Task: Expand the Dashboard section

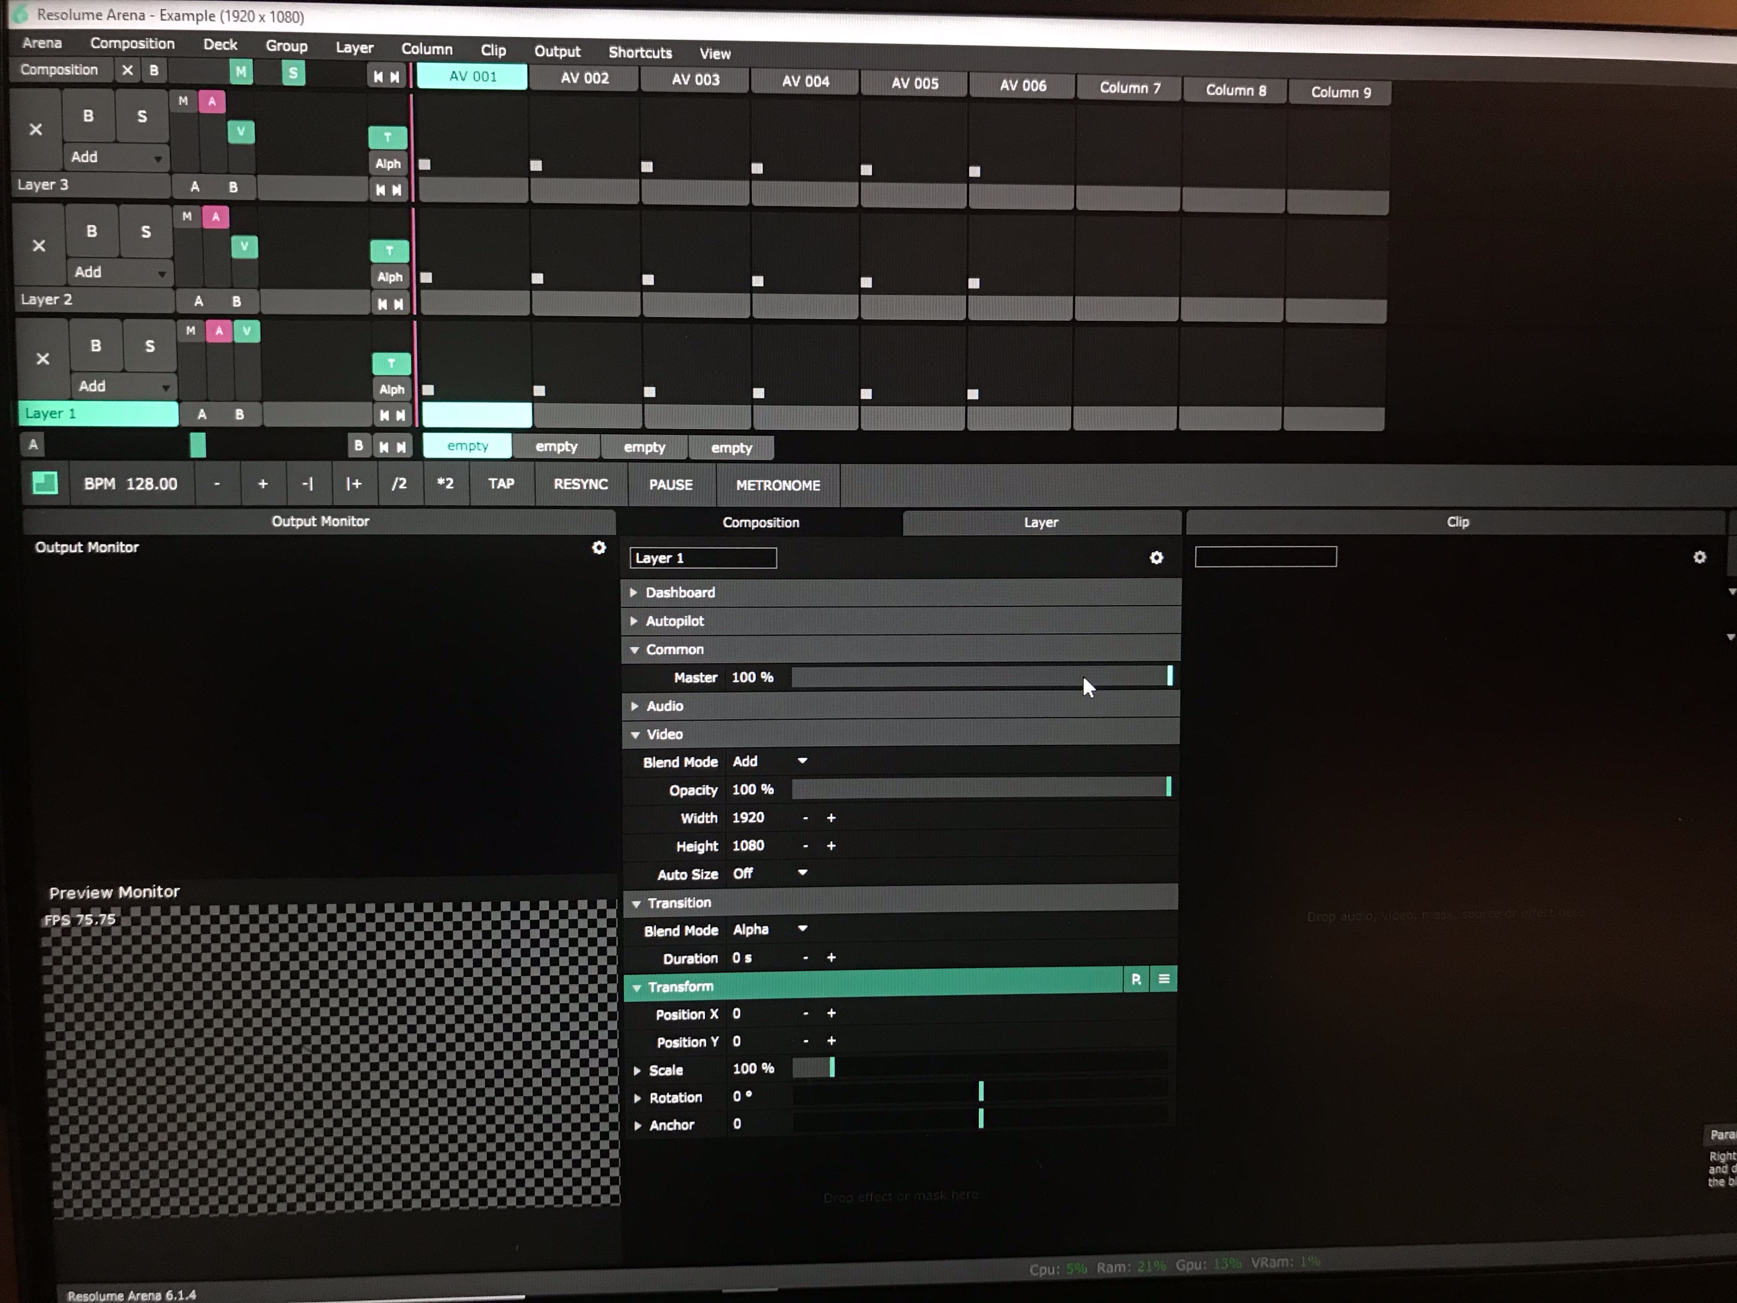Action: click(x=680, y=592)
